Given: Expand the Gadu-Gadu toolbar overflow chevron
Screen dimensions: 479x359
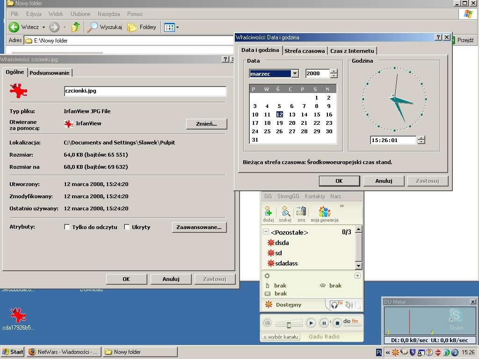Looking at the screenshot, I should (x=342, y=206).
